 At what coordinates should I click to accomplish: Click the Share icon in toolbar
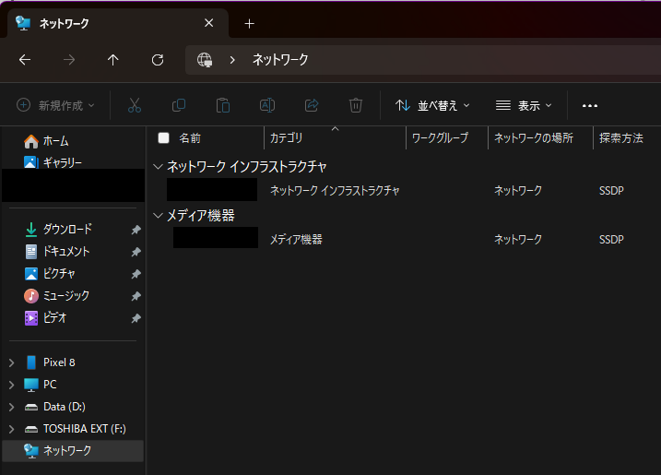[312, 105]
